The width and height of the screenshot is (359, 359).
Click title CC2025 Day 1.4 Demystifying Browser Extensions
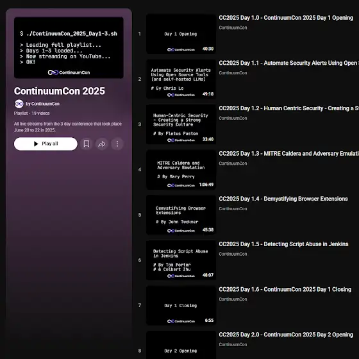[x=283, y=199]
